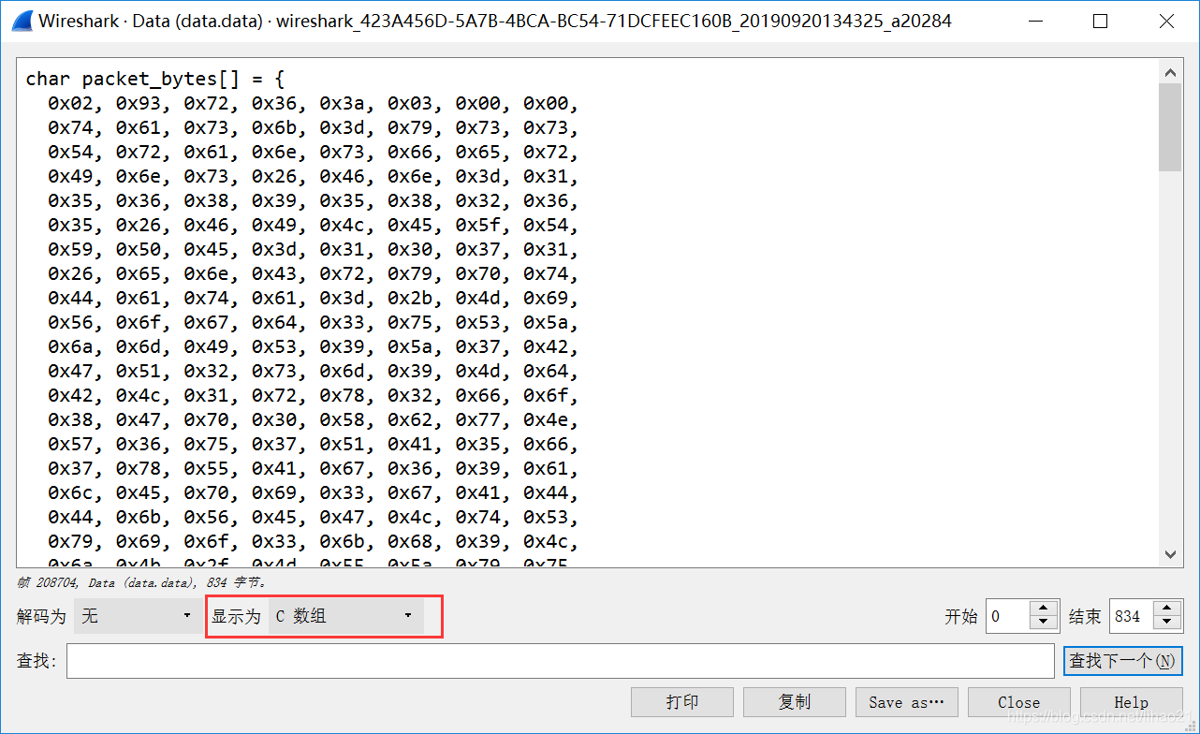Viewport: 1200px width, 734px height.
Task: Open Help for this dialog
Action: click(x=1131, y=702)
